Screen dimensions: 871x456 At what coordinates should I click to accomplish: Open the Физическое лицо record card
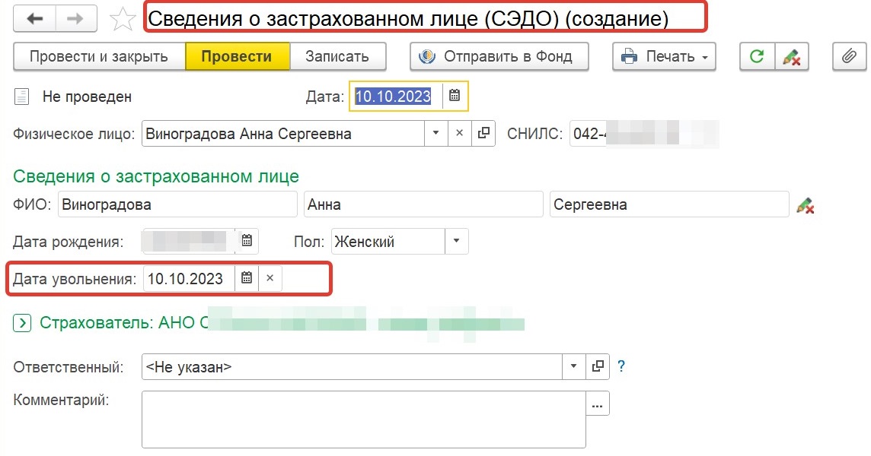[483, 134]
